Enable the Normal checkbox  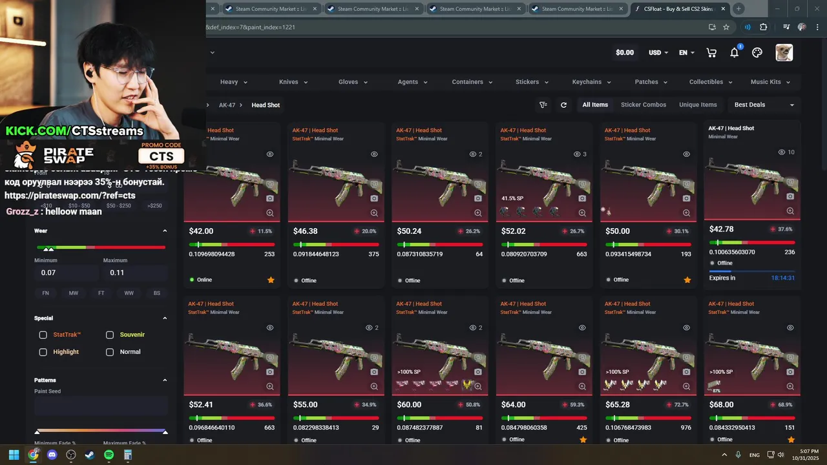(110, 352)
